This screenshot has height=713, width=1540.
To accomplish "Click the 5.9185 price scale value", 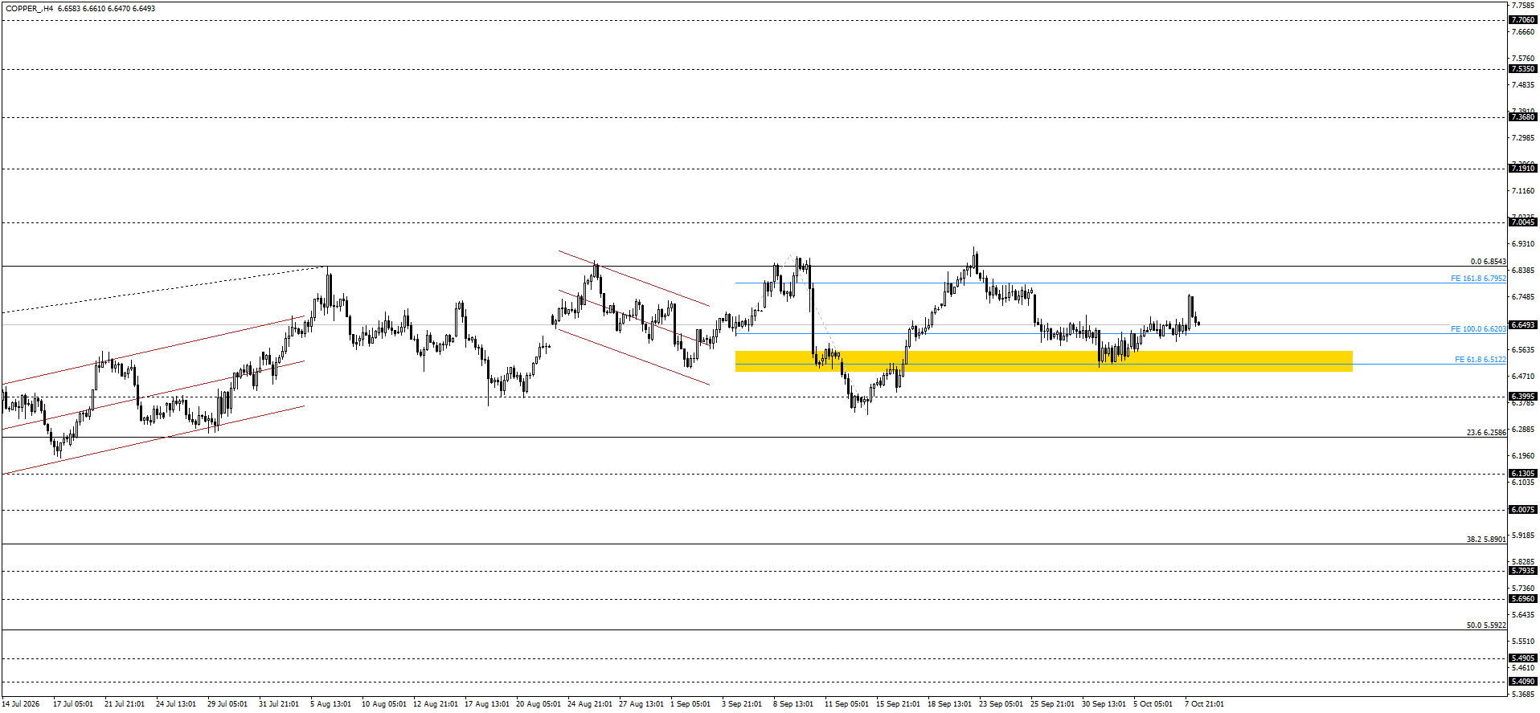I will 1523,536.
